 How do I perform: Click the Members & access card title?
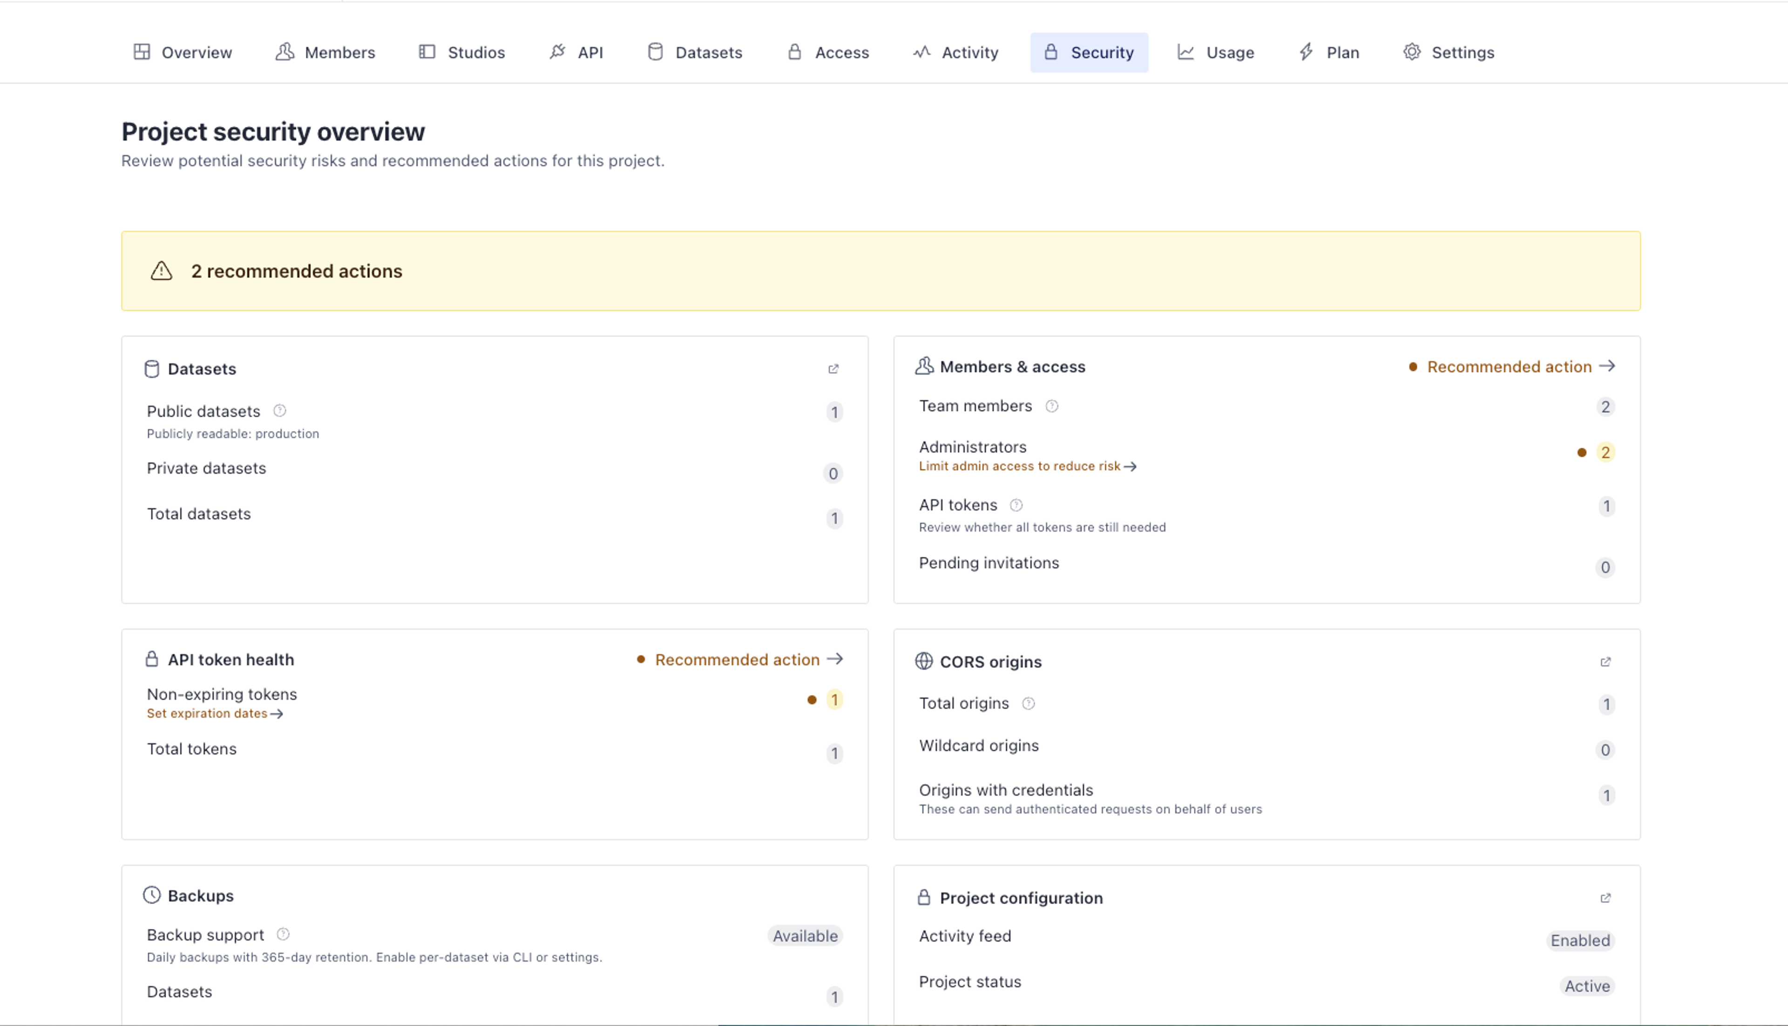click(x=1013, y=366)
